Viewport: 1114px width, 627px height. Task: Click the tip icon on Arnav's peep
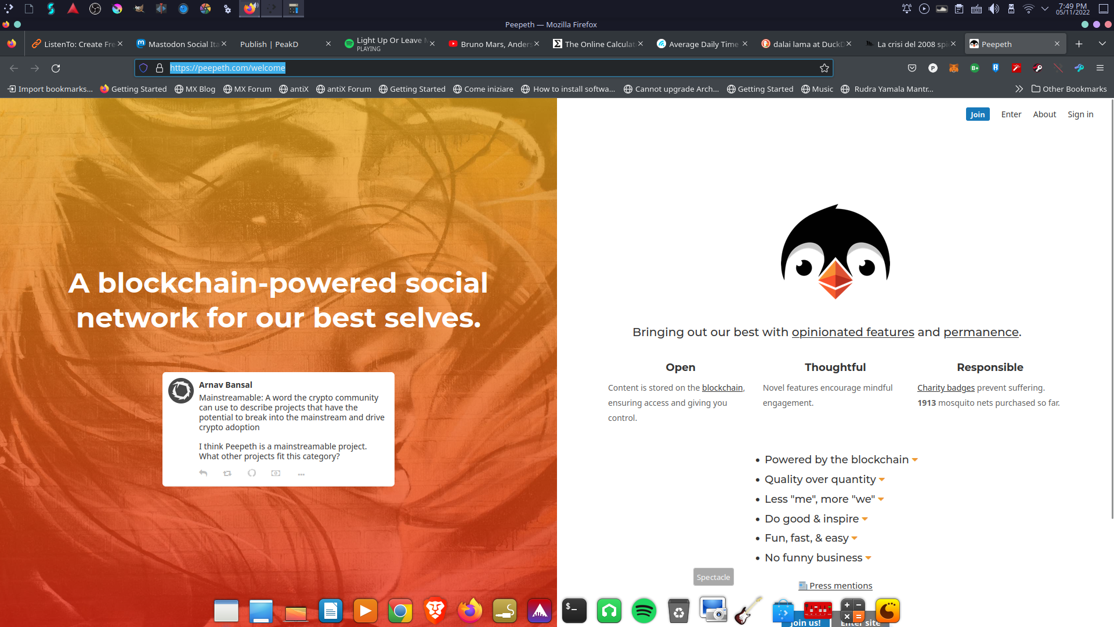pos(276,473)
